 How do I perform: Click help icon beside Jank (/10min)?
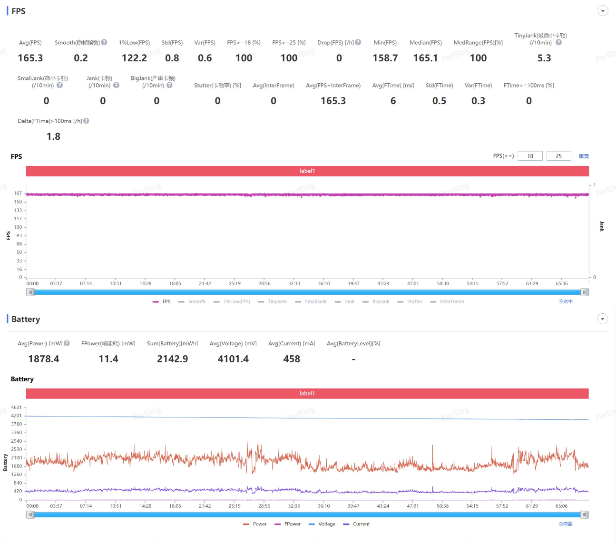coord(116,85)
